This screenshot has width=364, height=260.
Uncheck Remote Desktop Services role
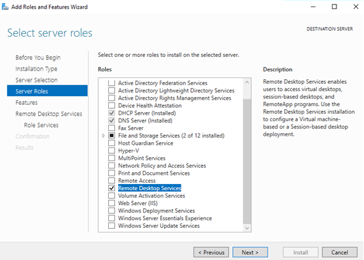click(x=111, y=188)
